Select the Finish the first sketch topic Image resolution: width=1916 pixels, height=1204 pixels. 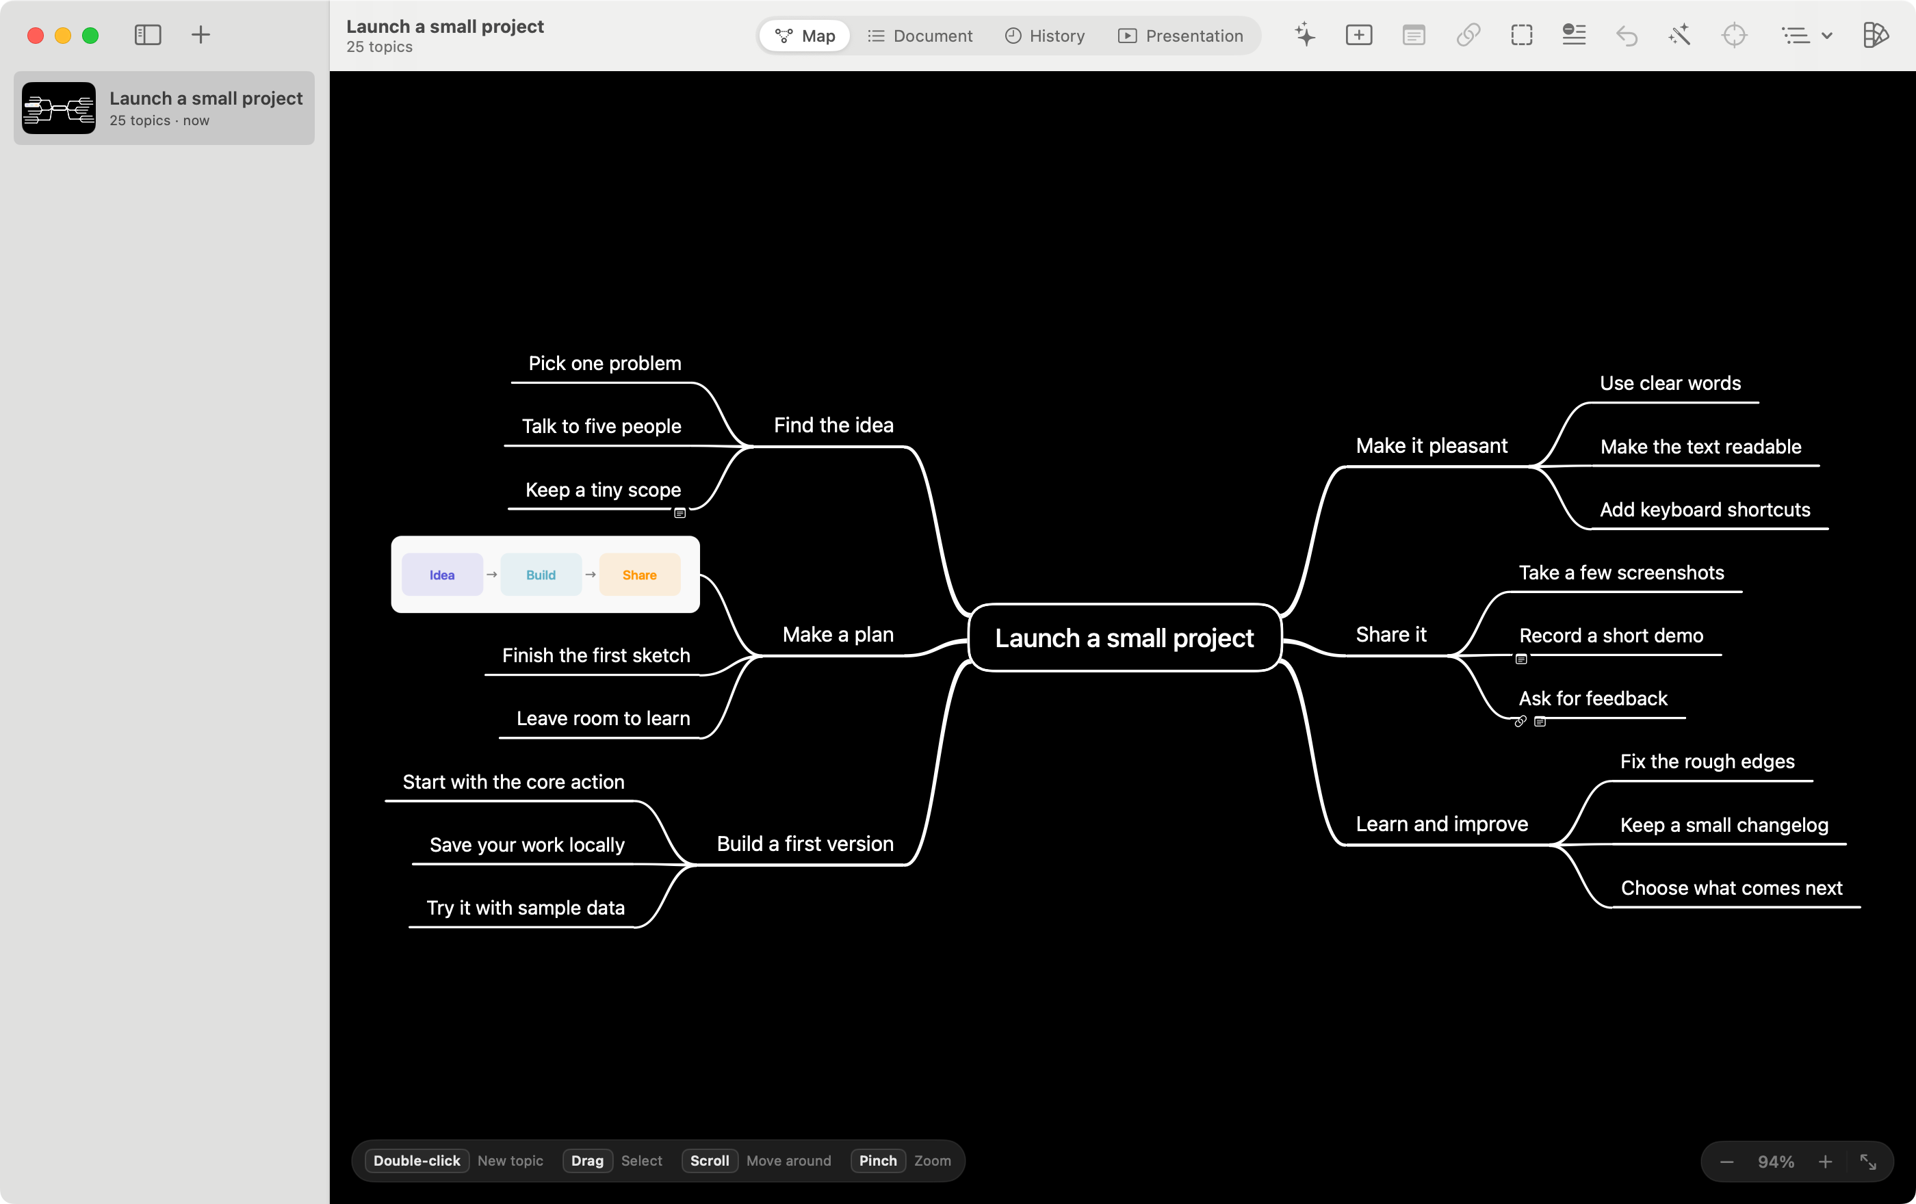coord(596,655)
